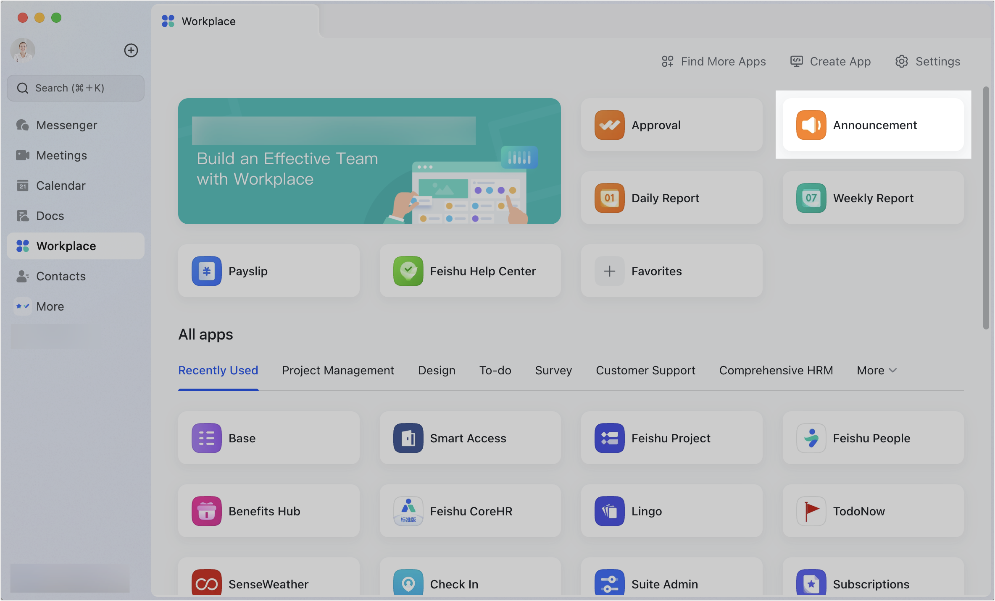Open the Weekly Report app
Image resolution: width=995 pixels, height=601 pixels.
pyautogui.click(x=811, y=198)
